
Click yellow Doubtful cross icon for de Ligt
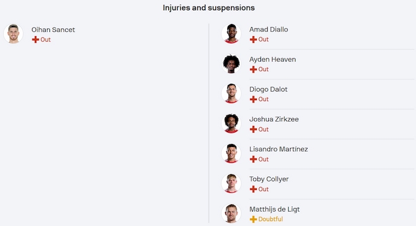[253, 219]
